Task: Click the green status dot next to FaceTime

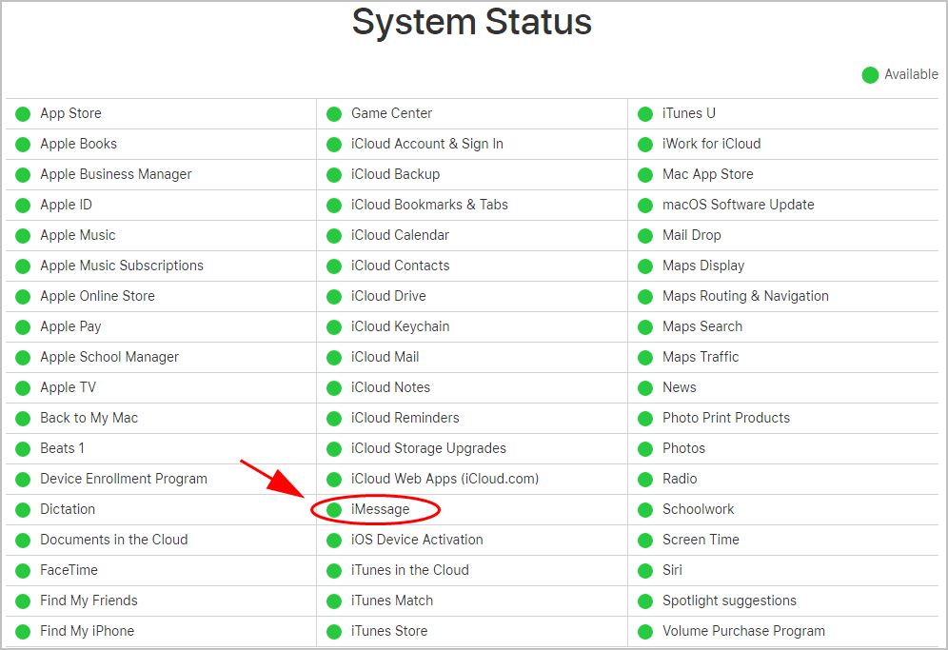Action: tap(23, 571)
